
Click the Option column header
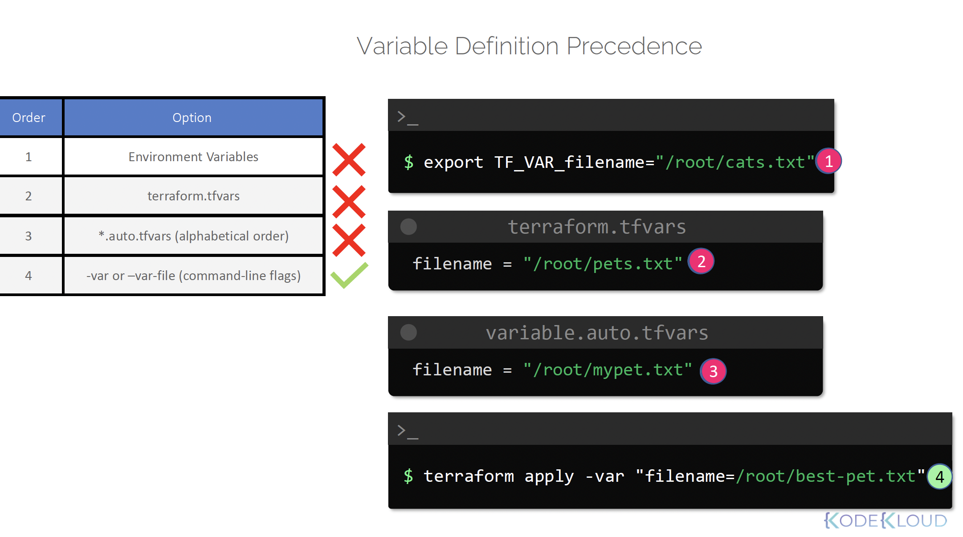point(192,118)
